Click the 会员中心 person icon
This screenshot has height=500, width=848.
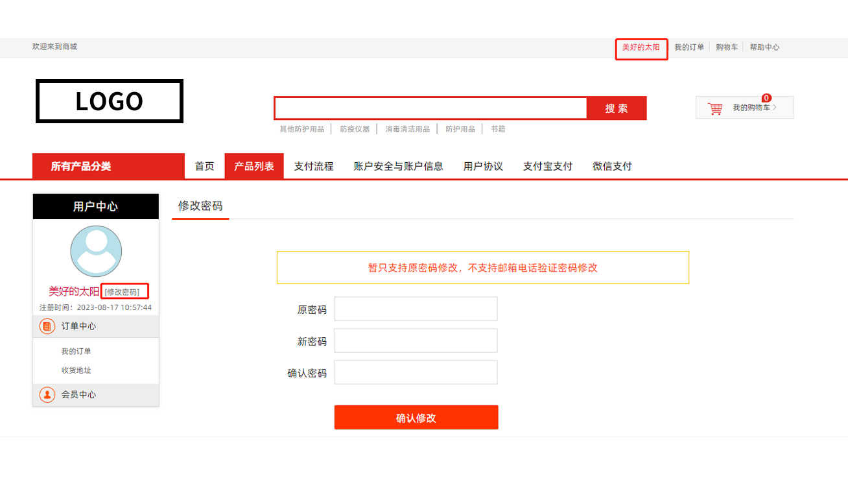coord(47,394)
